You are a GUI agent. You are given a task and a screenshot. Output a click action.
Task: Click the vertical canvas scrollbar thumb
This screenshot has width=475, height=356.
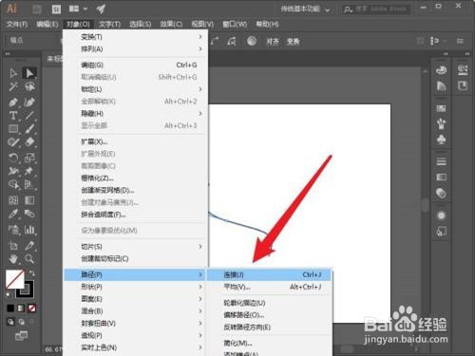pos(426,205)
